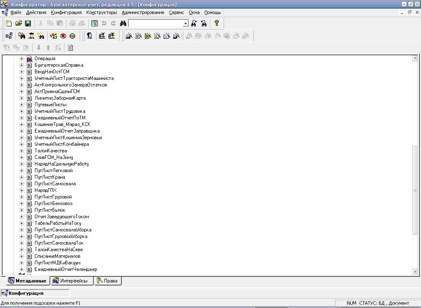Open the Помощь menu
This screenshot has height=308, width=421.
[x=213, y=12]
